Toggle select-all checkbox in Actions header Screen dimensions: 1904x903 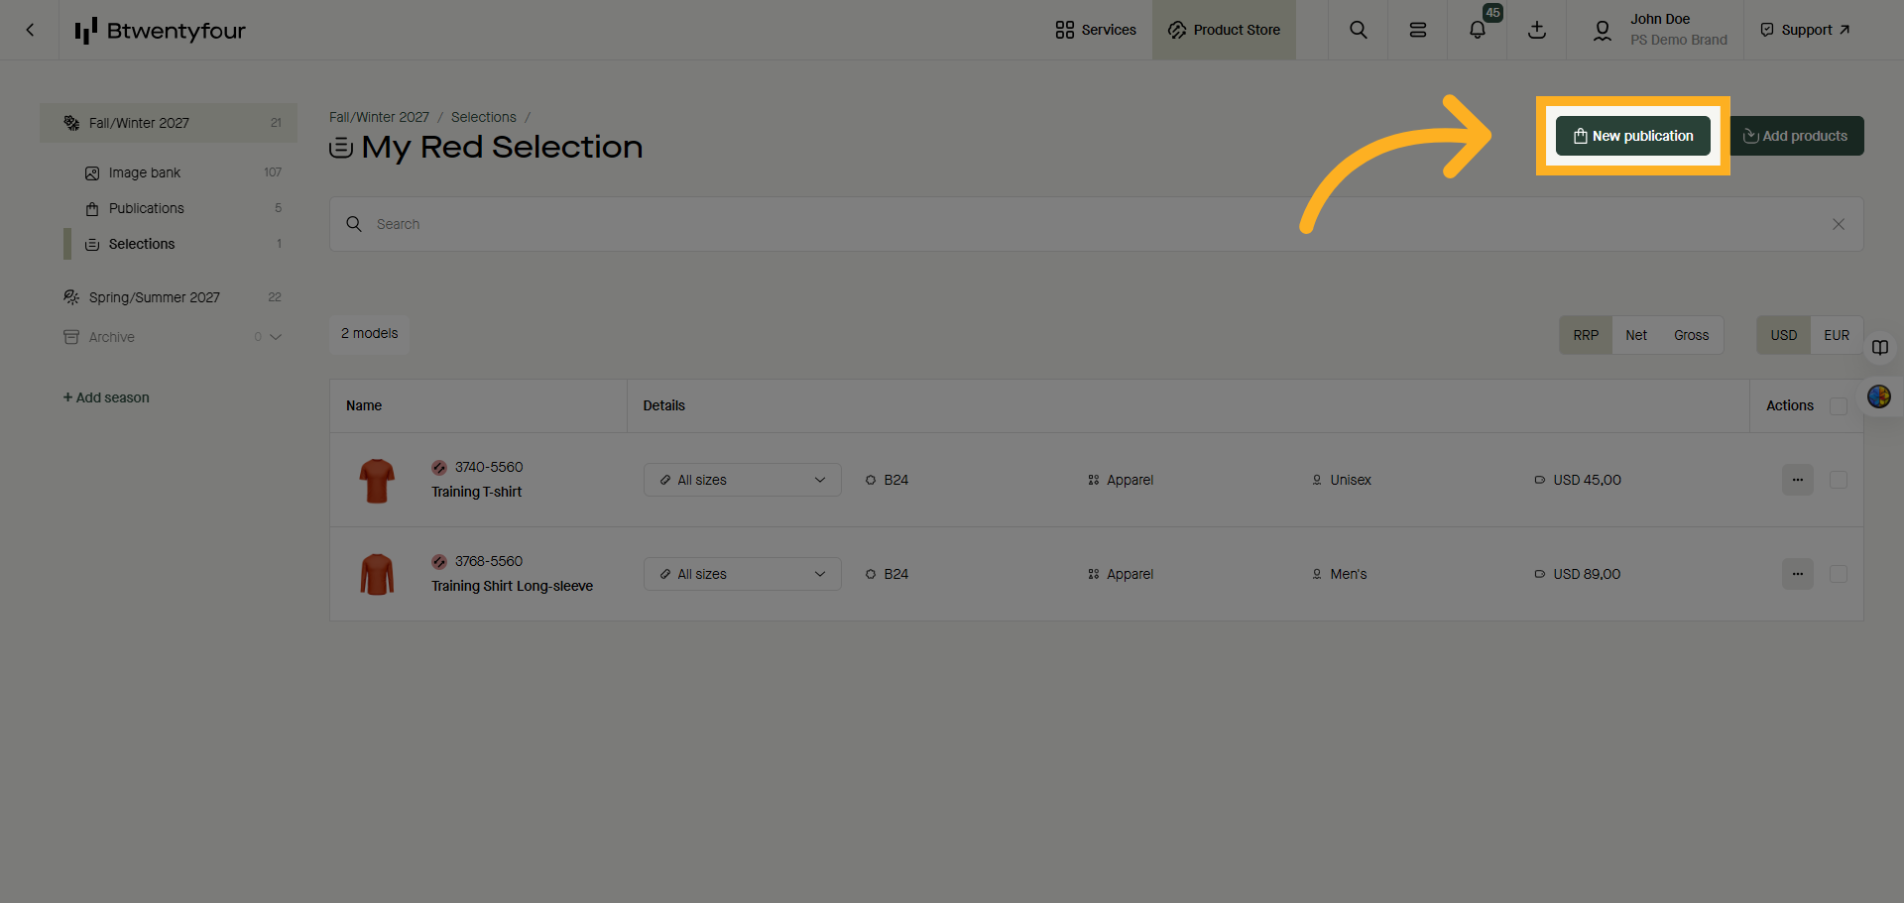click(x=1838, y=406)
